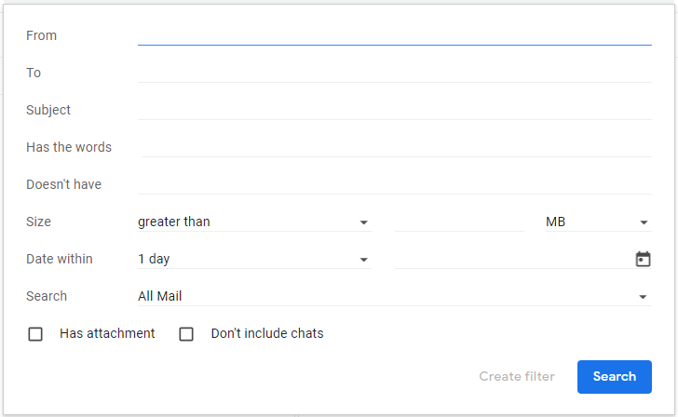The height and width of the screenshot is (417, 678).
Task: Expand the MB size unit dropdown
Action: click(x=596, y=222)
